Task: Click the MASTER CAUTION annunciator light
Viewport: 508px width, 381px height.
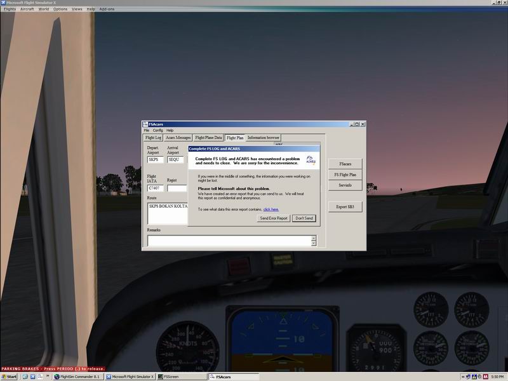Action: tap(283, 260)
